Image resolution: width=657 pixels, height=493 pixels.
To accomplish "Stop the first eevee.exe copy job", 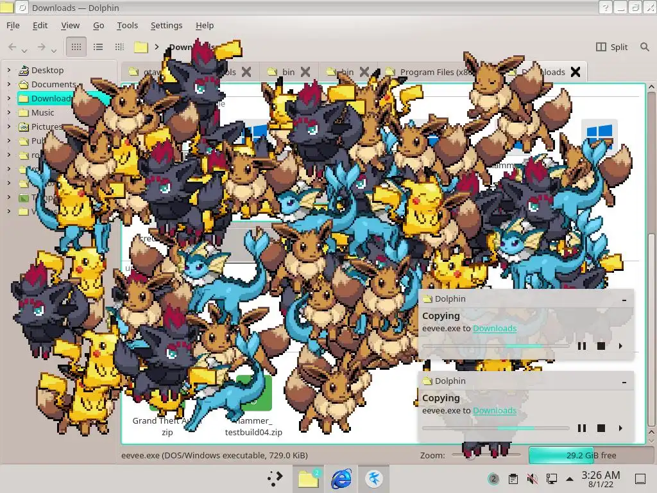I will point(601,346).
